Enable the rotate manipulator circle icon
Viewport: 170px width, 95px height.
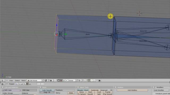64,80
